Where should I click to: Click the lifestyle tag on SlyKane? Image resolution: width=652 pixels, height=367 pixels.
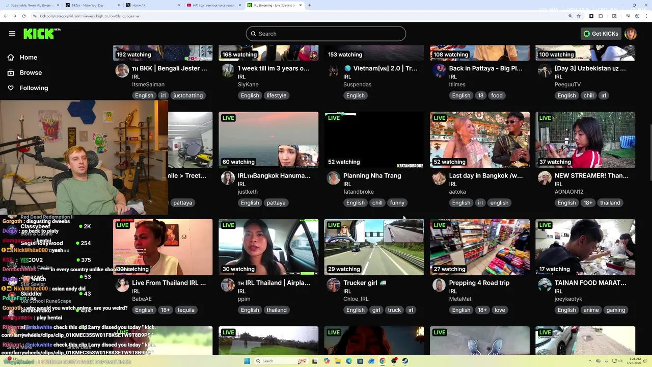coord(277,95)
